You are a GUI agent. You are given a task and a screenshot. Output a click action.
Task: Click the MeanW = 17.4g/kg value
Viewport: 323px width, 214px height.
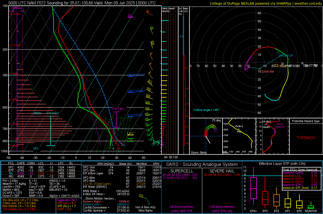pos(14,184)
